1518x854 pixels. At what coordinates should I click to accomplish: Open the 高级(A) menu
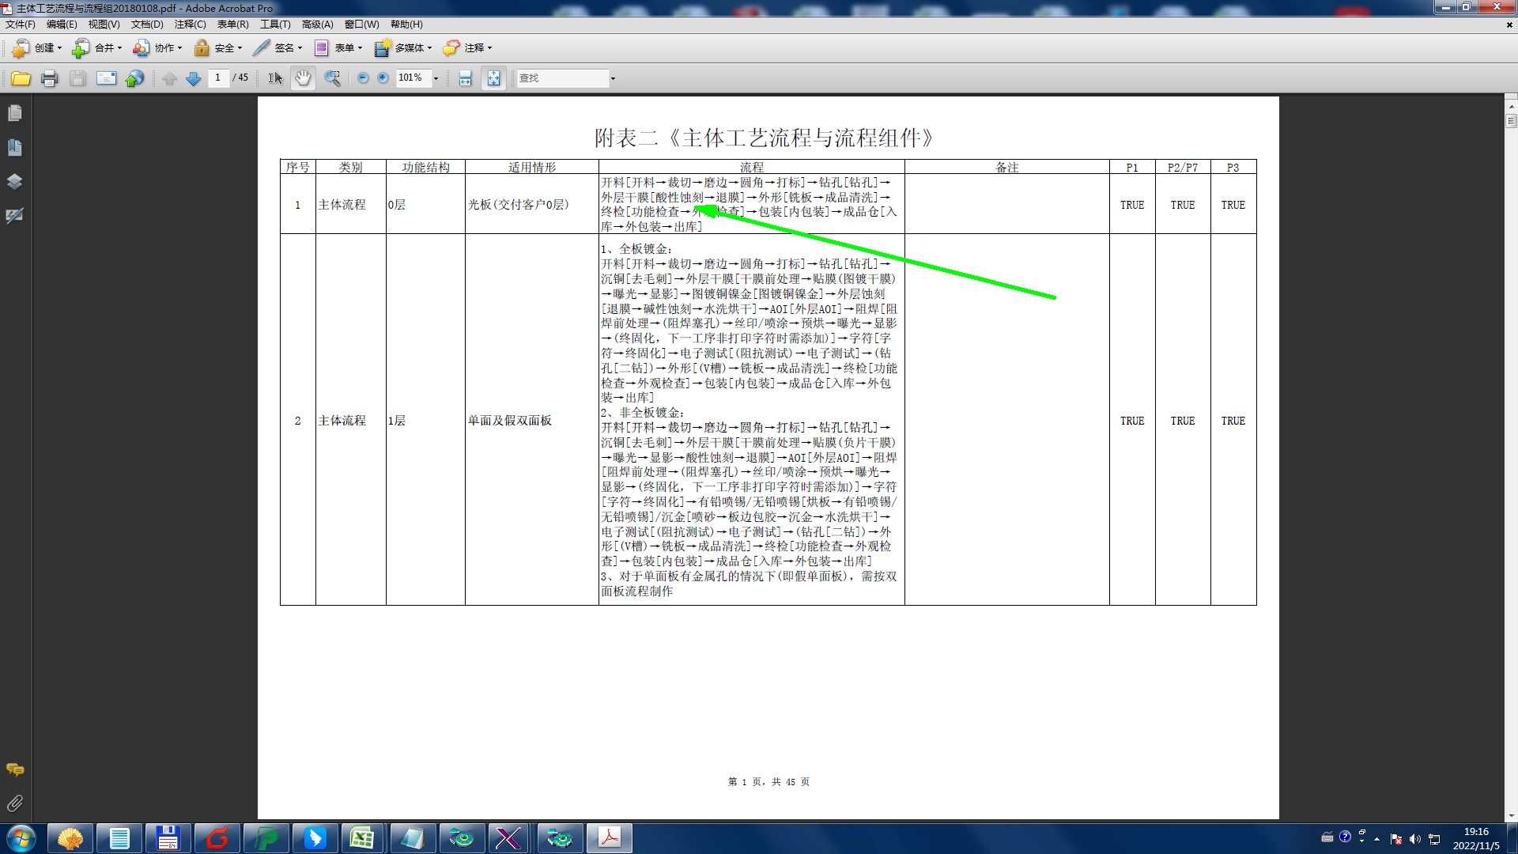tap(317, 25)
